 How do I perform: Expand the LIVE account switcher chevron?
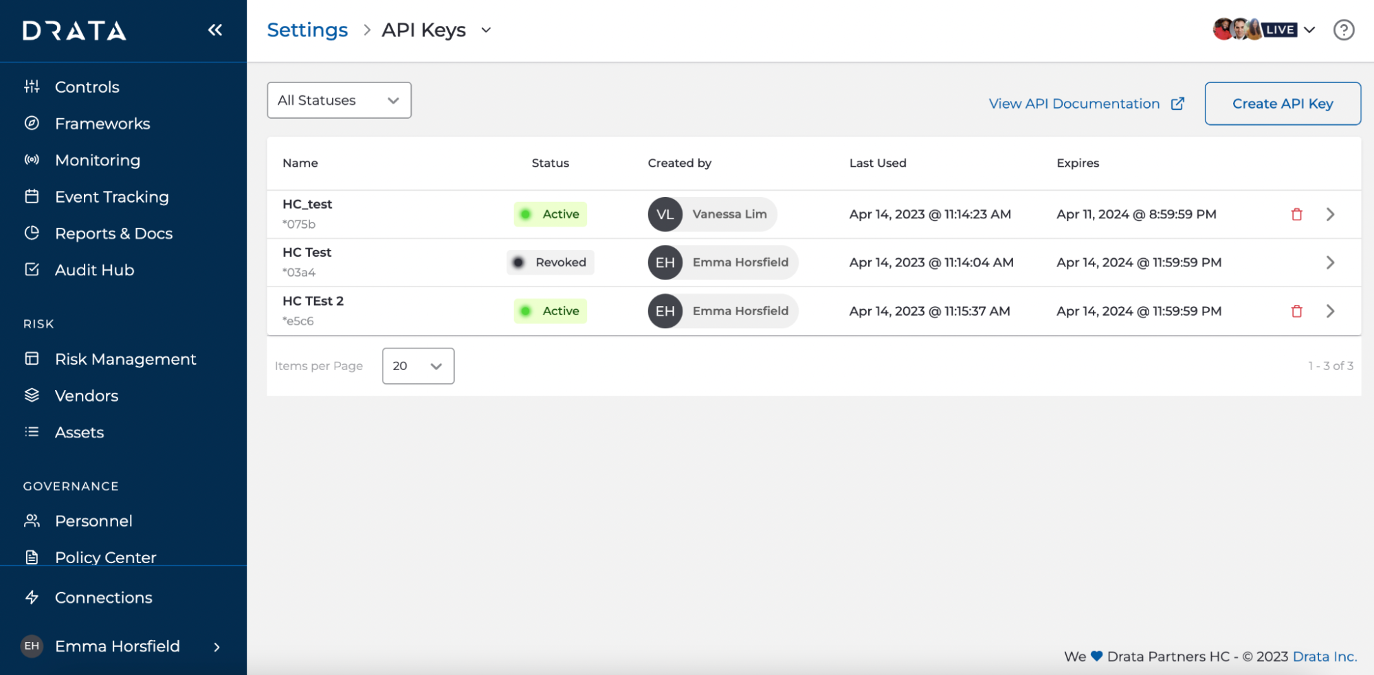point(1309,30)
